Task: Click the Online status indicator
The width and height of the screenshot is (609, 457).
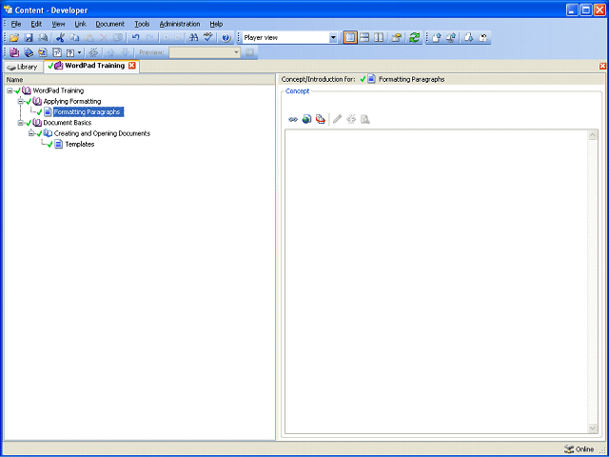Action: pyautogui.click(x=580, y=449)
